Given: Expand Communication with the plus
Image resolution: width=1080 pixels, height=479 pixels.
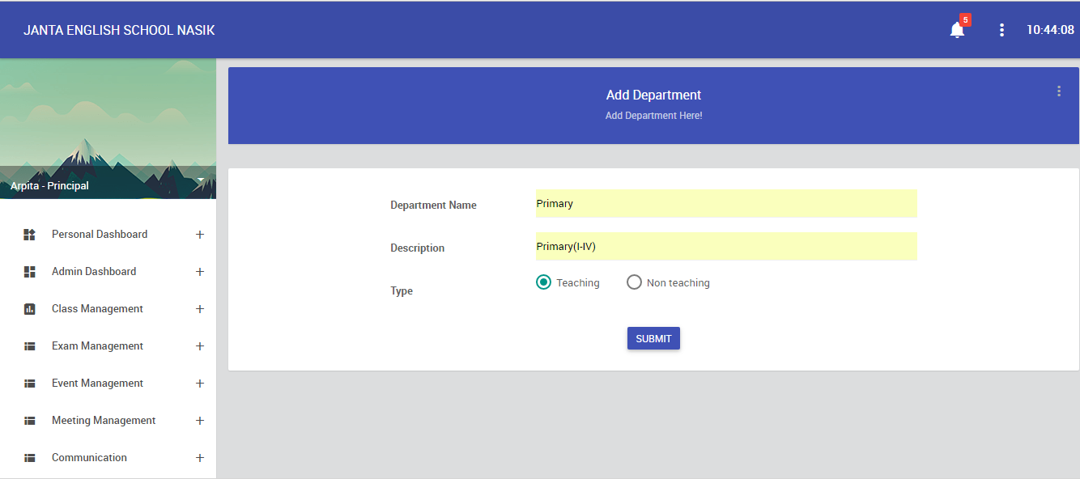Looking at the screenshot, I should tap(200, 458).
